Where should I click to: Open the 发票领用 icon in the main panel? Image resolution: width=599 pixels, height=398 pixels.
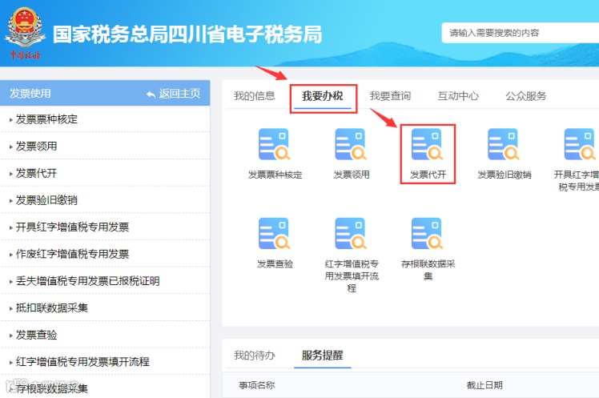351,144
